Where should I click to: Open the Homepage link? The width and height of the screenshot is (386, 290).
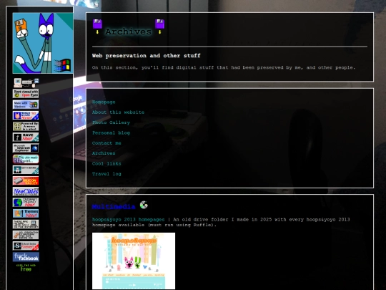pyautogui.click(x=104, y=102)
